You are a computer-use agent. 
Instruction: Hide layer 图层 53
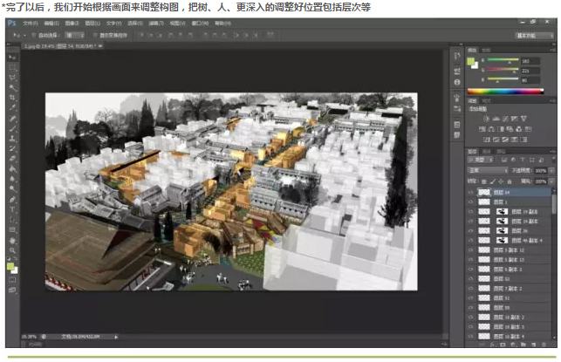tap(471, 278)
